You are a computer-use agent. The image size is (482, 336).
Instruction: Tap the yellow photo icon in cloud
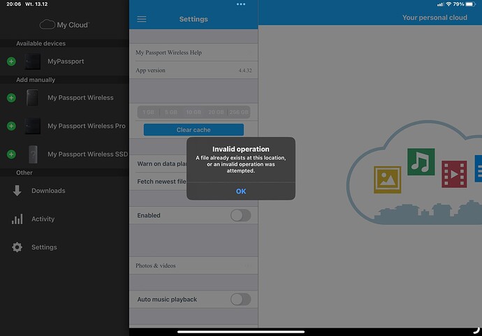[x=387, y=180]
